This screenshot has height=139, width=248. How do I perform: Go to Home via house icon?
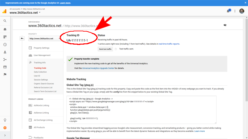pos(5,29)
